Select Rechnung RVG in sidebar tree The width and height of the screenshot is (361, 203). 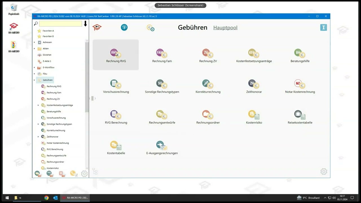54,86
